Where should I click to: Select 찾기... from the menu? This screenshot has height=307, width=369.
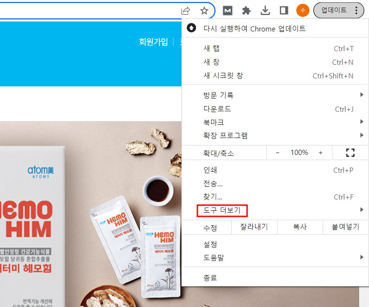(275, 197)
